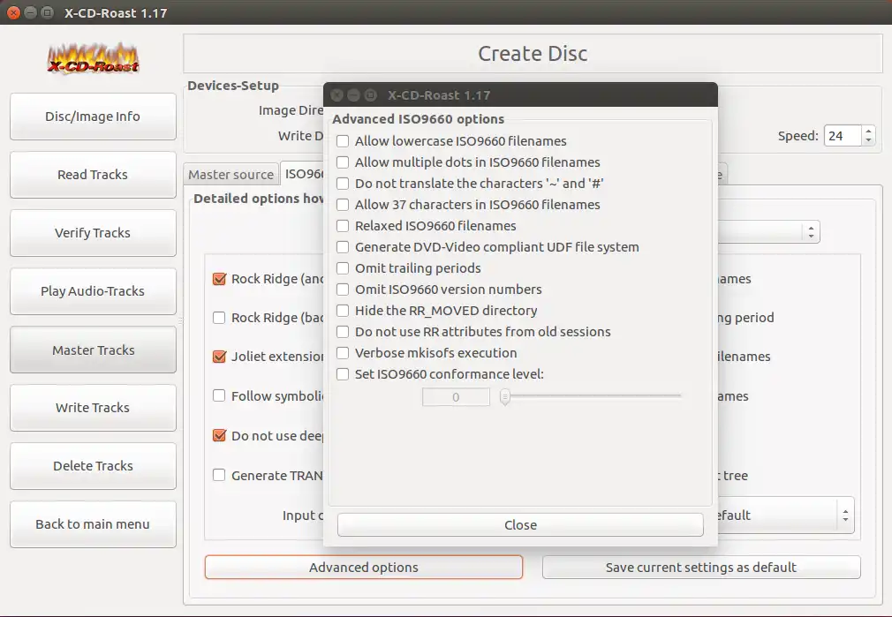Click Back to main menu
This screenshot has width=892, height=617.
[93, 523]
